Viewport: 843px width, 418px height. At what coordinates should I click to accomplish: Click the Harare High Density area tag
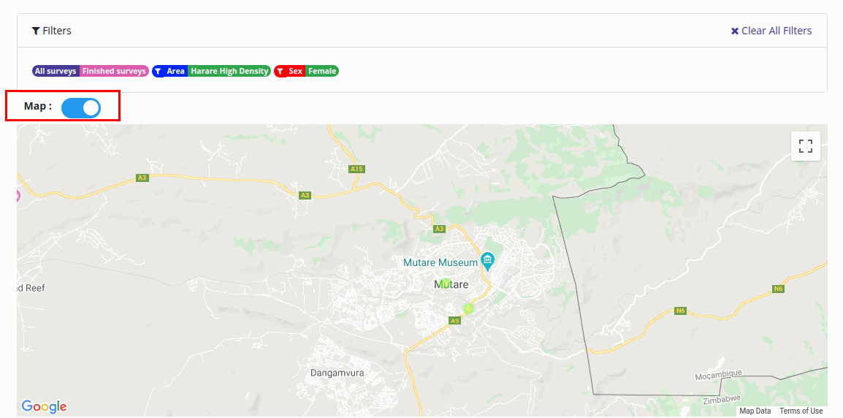tap(229, 71)
